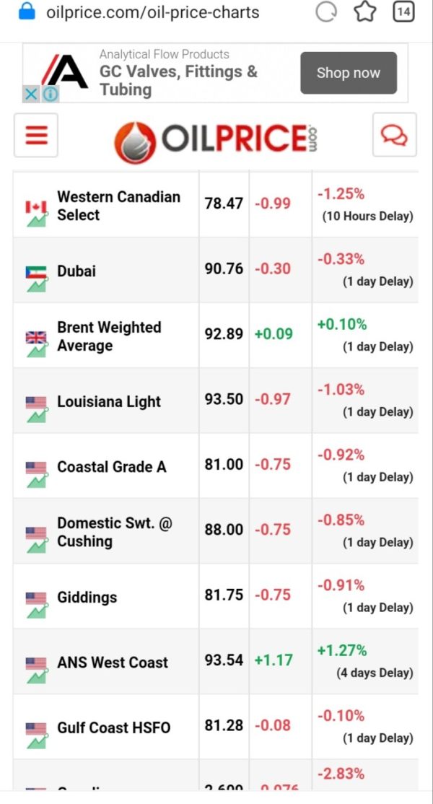Open the Giddings oil blend link
The height and width of the screenshot is (804, 433).
87,598
